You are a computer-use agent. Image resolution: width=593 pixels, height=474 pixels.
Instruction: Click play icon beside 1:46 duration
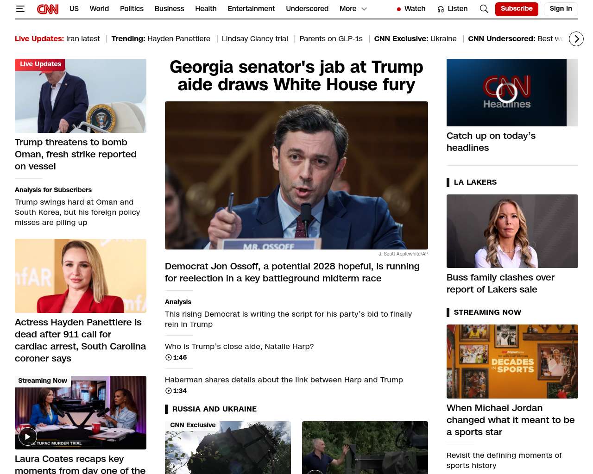pyautogui.click(x=169, y=357)
